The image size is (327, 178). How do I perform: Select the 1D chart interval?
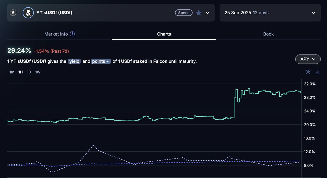tap(29, 72)
